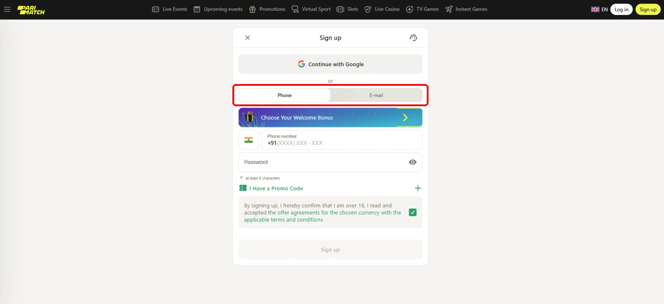Open Promotions menu item
Image resolution: width=664 pixels, height=304 pixels.
267,9
